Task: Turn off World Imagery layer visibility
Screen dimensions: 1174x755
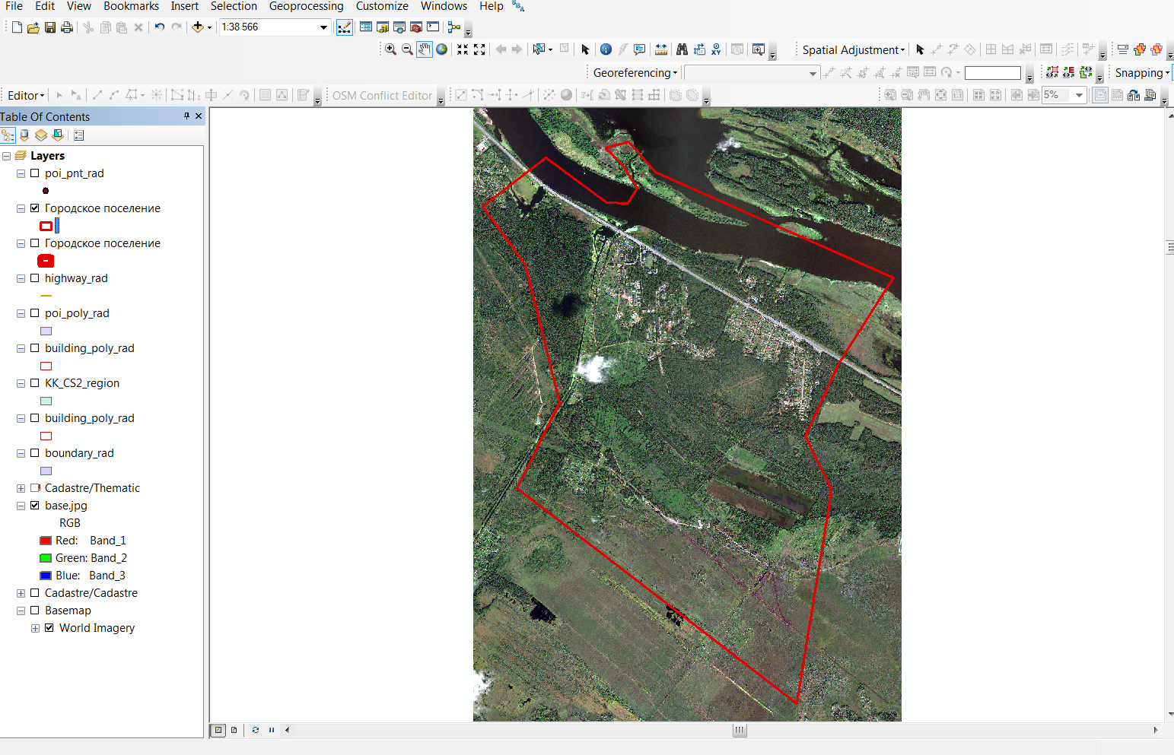Action: coord(49,628)
